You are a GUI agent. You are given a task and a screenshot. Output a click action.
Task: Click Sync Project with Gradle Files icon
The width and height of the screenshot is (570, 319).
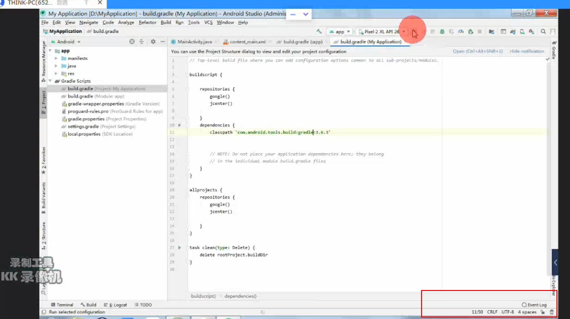point(512,31)
